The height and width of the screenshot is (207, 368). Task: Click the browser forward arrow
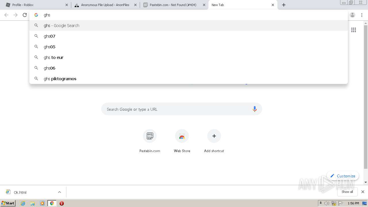coord(16,15)
